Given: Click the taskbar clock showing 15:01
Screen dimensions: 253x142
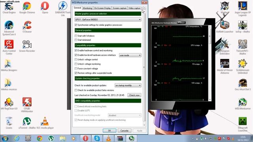Looking at the screenshot, I should pyautogui.click(x=243, y=138).
